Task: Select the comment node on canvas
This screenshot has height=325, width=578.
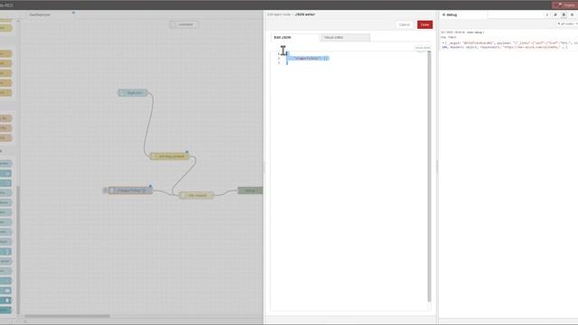Action: coord(184,24)
